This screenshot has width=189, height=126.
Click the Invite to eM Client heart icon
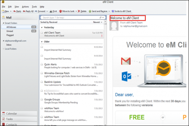113,11
